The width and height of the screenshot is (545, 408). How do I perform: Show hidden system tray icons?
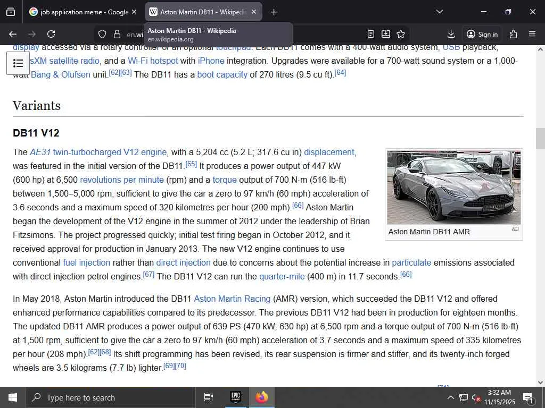point(450,397)
